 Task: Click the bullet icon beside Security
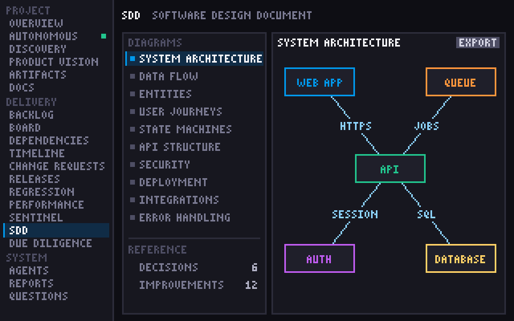[132, 164]
